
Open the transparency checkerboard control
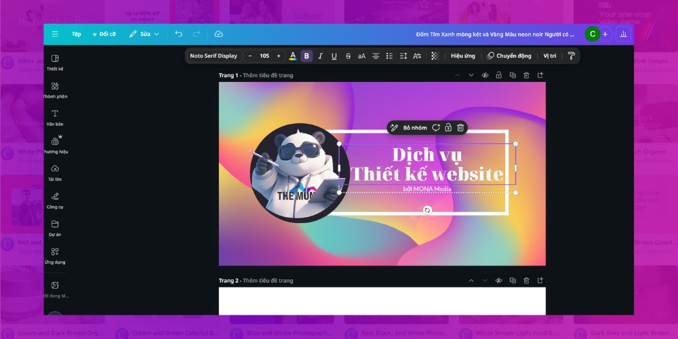click(435, 56)
